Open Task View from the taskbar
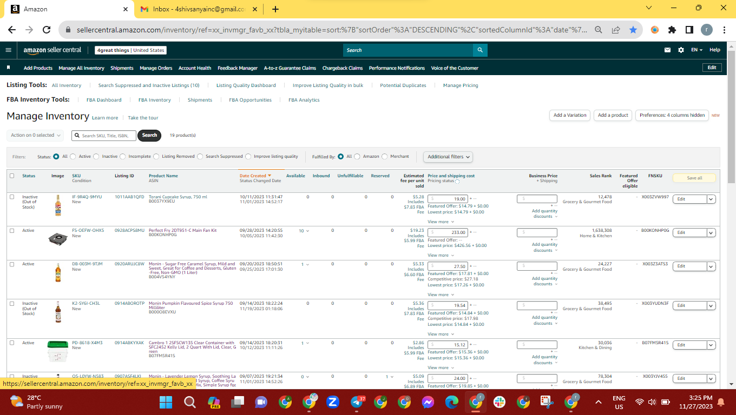 [x=237, y=402]
